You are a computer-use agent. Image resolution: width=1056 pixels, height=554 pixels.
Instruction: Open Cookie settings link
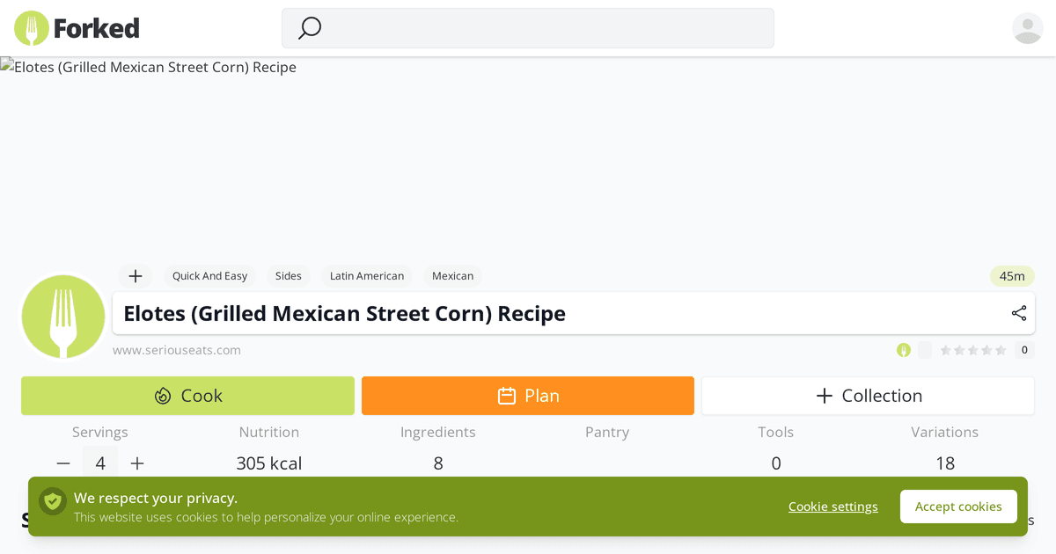pyautogui.click(x=832, y=506)
